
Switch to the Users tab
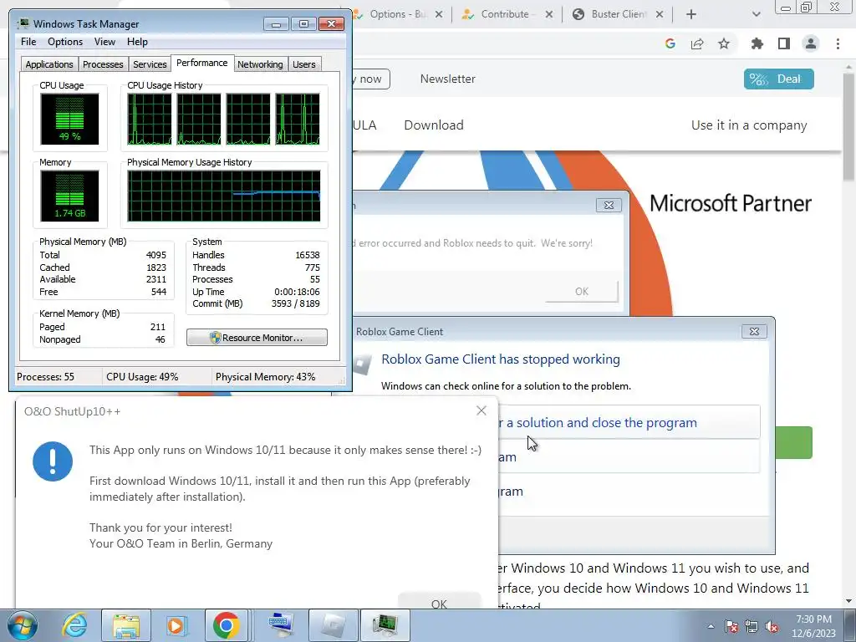[x=303, y=64]
